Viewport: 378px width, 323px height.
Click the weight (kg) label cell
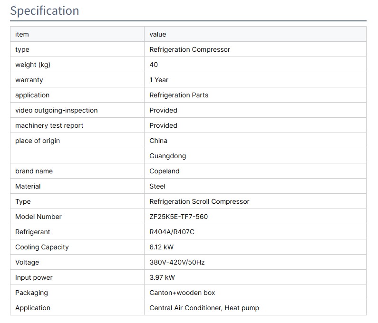[x=32, y=65]
